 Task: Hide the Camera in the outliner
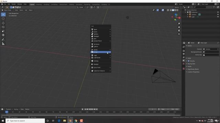(x=218, y=14)
